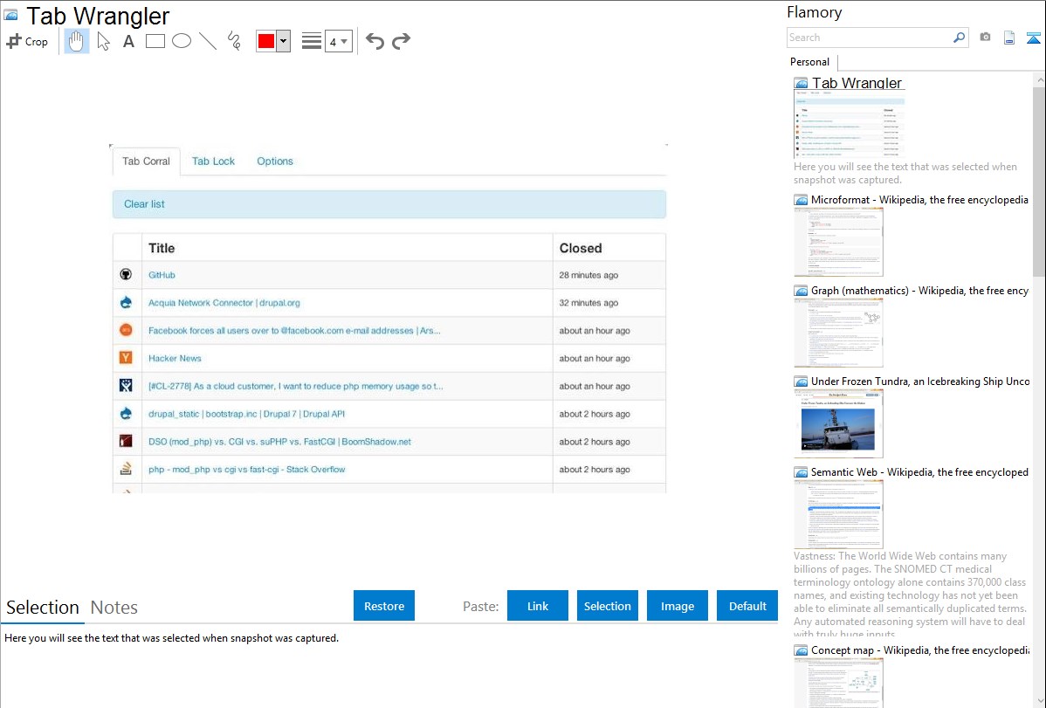Open the CL-2778 cloud customer link
1046x708 pixels.
point(295,387)
